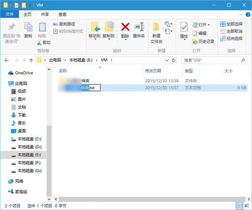Click the chevron after VM in path
This screenshot has height=210, width=252.
[x=112, y=60]
